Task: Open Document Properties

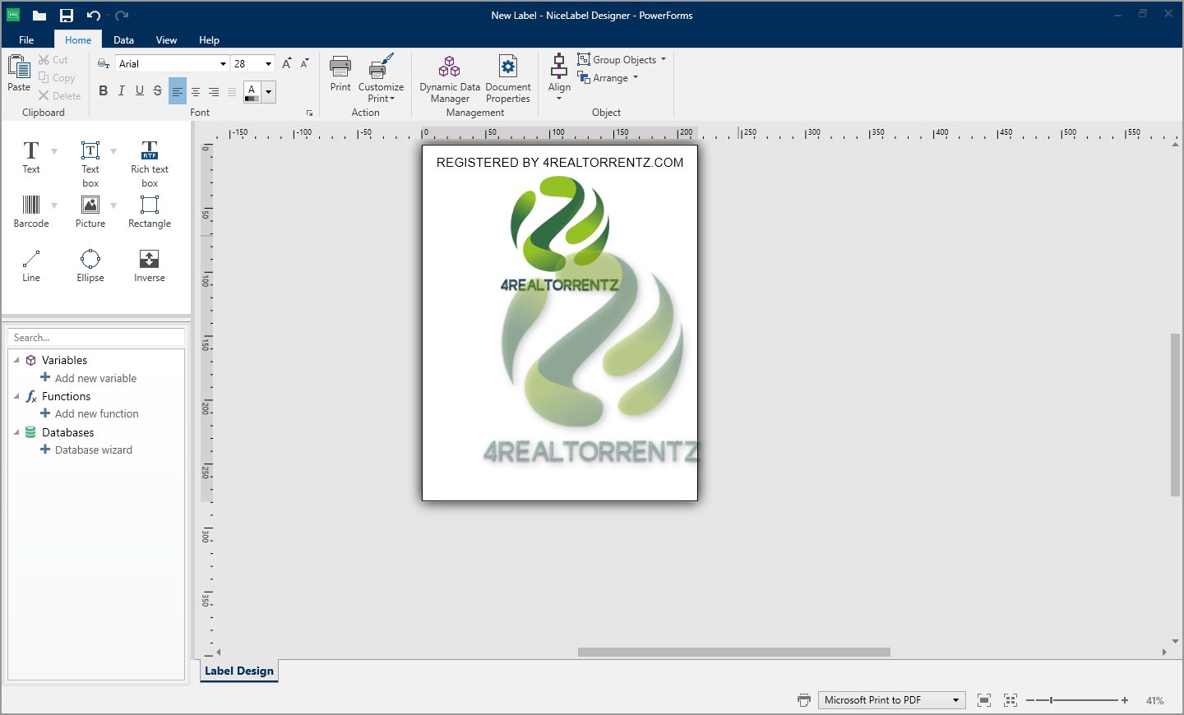Action: point(507,79)
